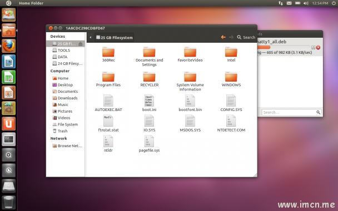Open the messaging envelope indicator
338x211 pixels.
(289, 3)
